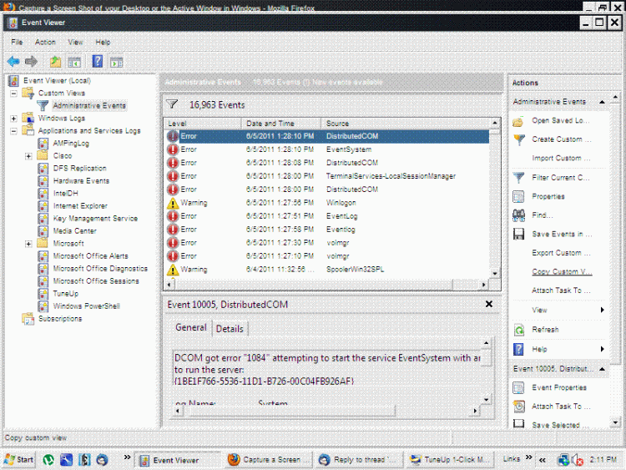
Task: Click the volume speaker icon in system tray
Action: click(578, 461)
